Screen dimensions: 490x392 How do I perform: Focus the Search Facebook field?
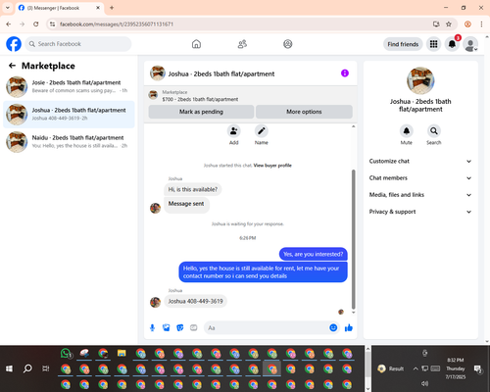click(78, 44)
